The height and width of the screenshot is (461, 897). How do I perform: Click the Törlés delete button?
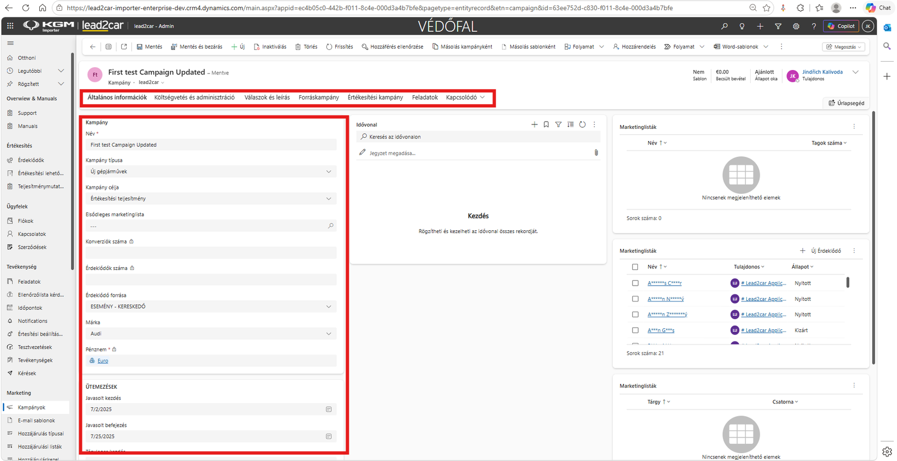pos(306,46)
